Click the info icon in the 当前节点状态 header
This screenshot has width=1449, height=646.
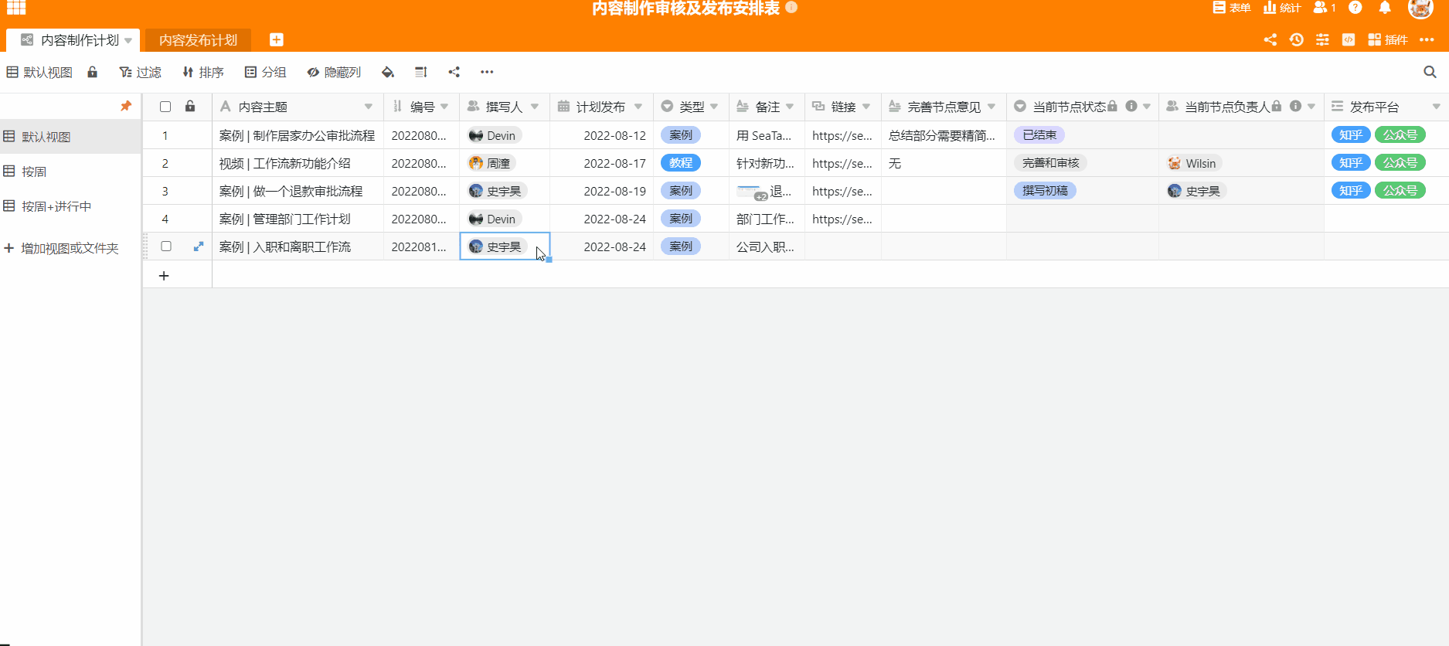click(1131, 106)
